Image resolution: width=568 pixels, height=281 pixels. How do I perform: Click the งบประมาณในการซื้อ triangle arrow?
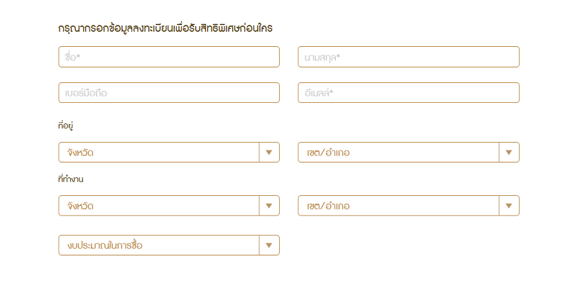point(269,245)
